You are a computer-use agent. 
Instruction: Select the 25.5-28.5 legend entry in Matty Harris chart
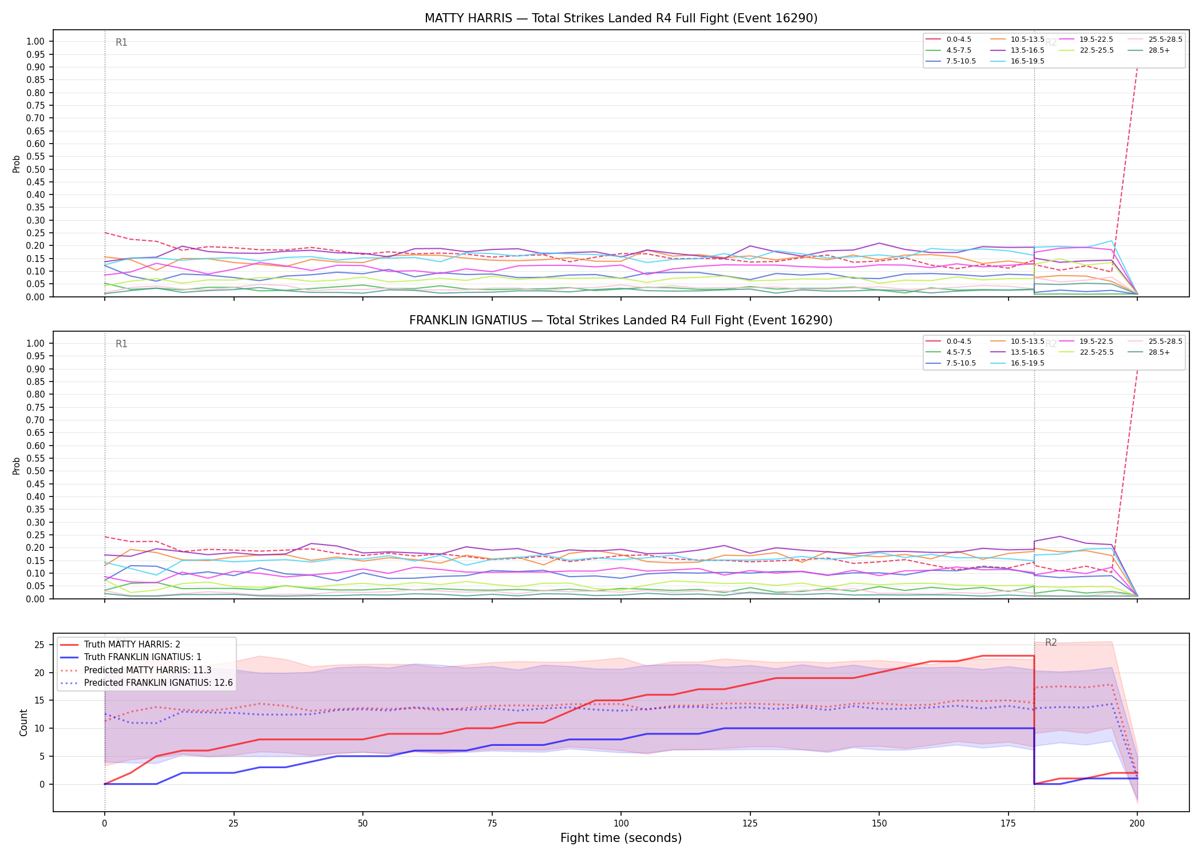(1156, 39)
